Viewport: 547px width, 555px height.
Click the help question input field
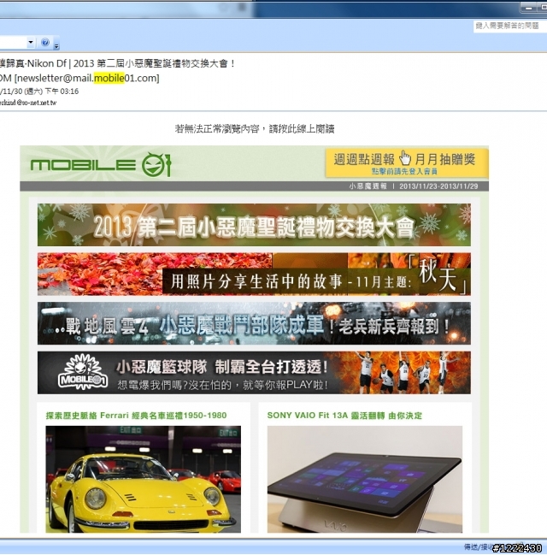[x=510, y=26]
